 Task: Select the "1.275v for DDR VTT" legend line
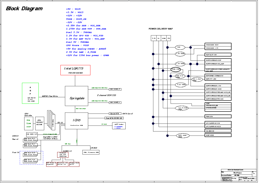[86, 29]
